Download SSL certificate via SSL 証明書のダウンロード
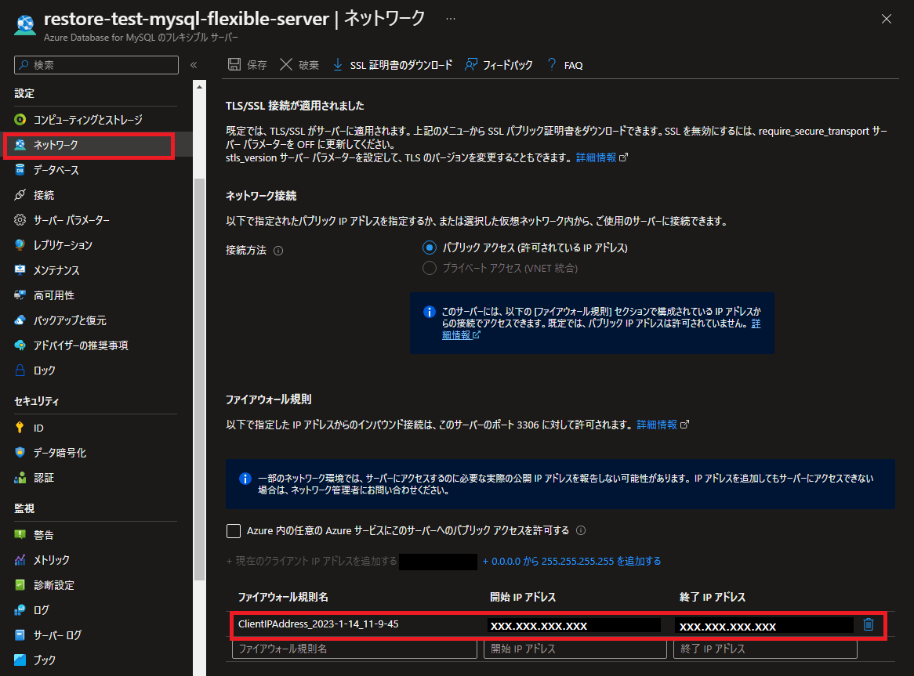The width and height of the screenshot is (914, 676). pyautogui.click(x=392, y=65)
